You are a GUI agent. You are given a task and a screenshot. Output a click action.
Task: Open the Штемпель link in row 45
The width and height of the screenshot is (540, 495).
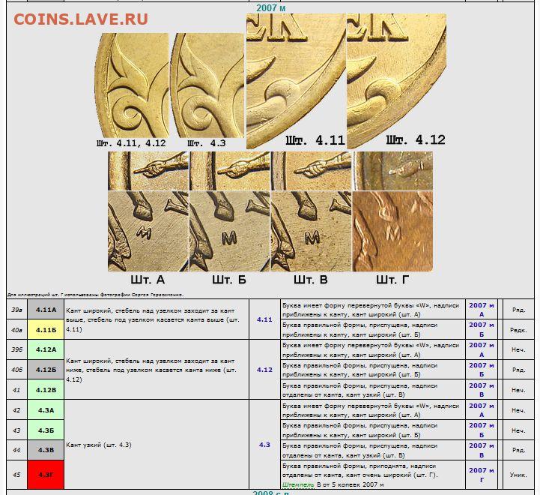point(298,484)
